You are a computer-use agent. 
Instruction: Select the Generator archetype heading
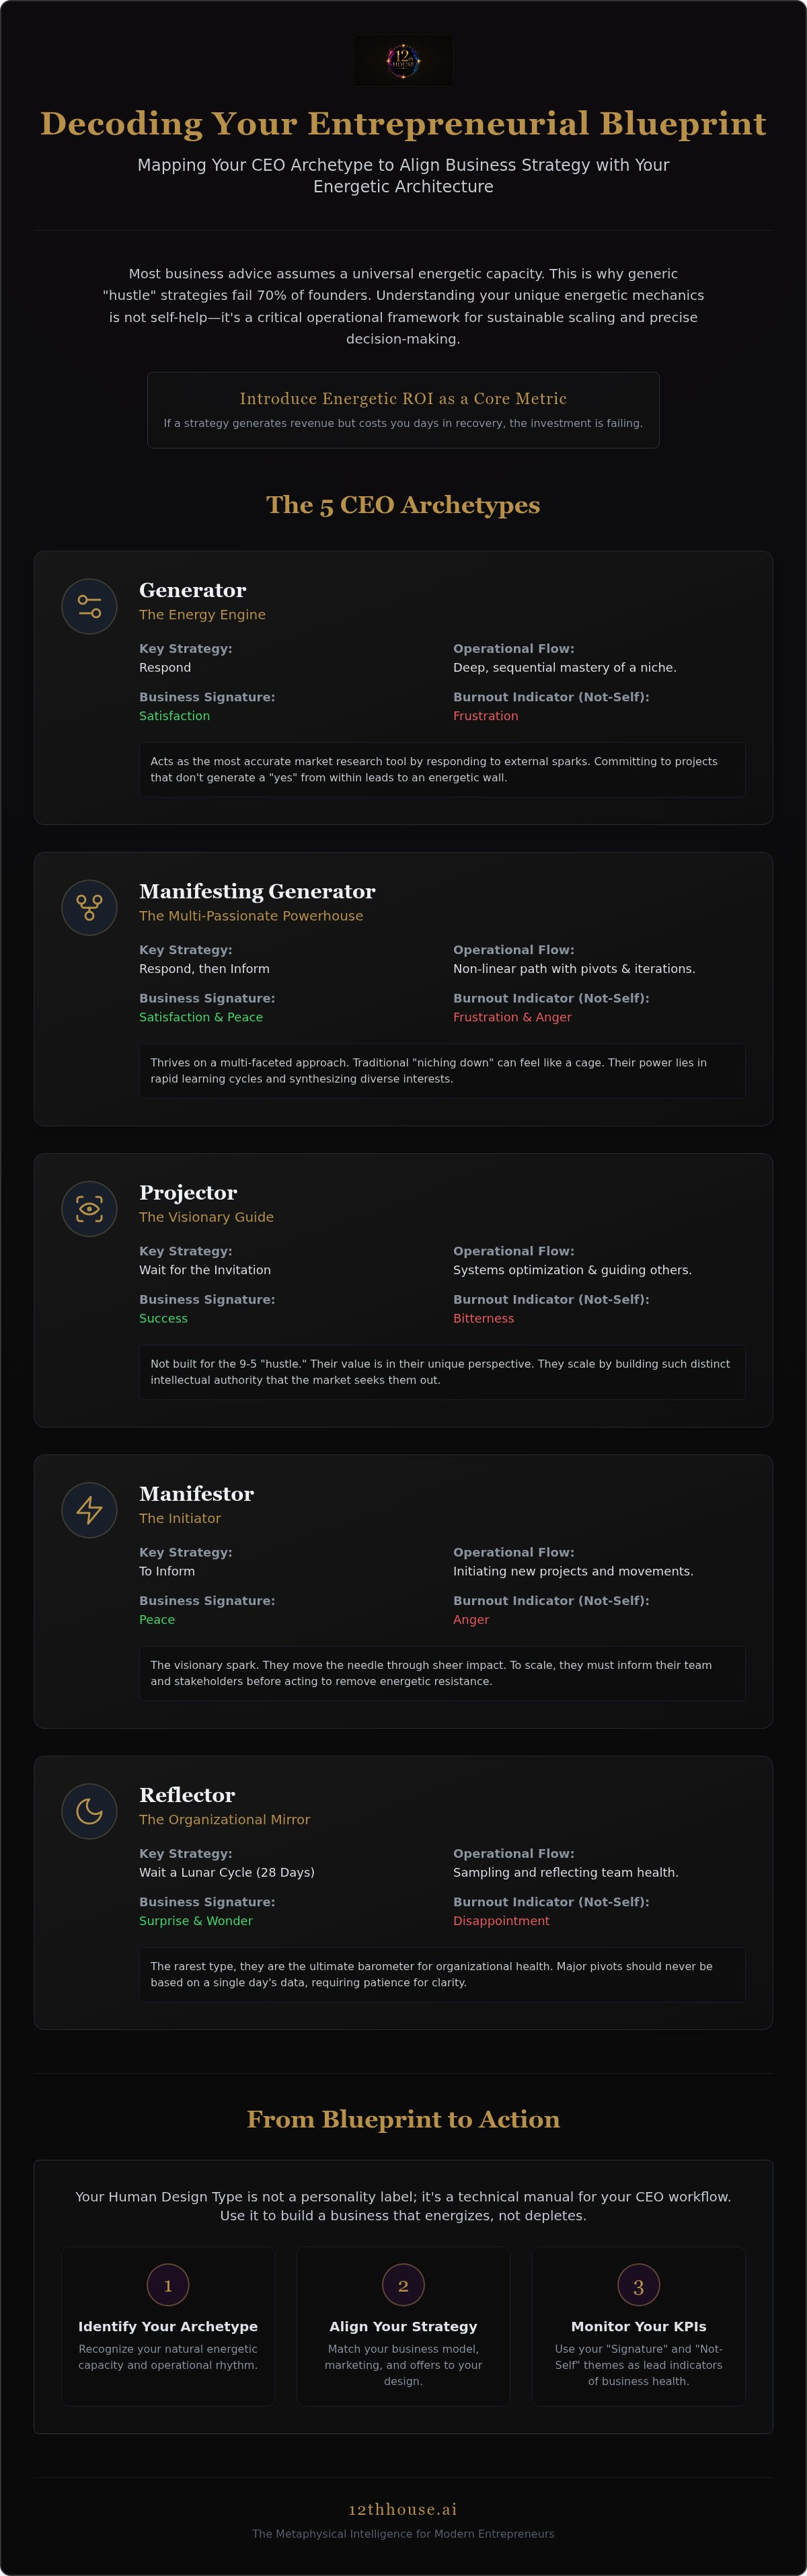(192, 590)
